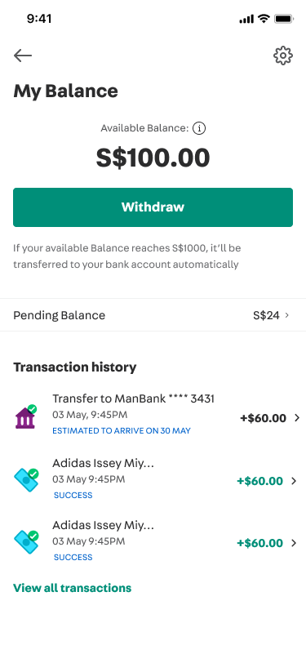Expand first Adidas Issey Miy transaction chevron
306x663 pixels.
click(294, 481)
